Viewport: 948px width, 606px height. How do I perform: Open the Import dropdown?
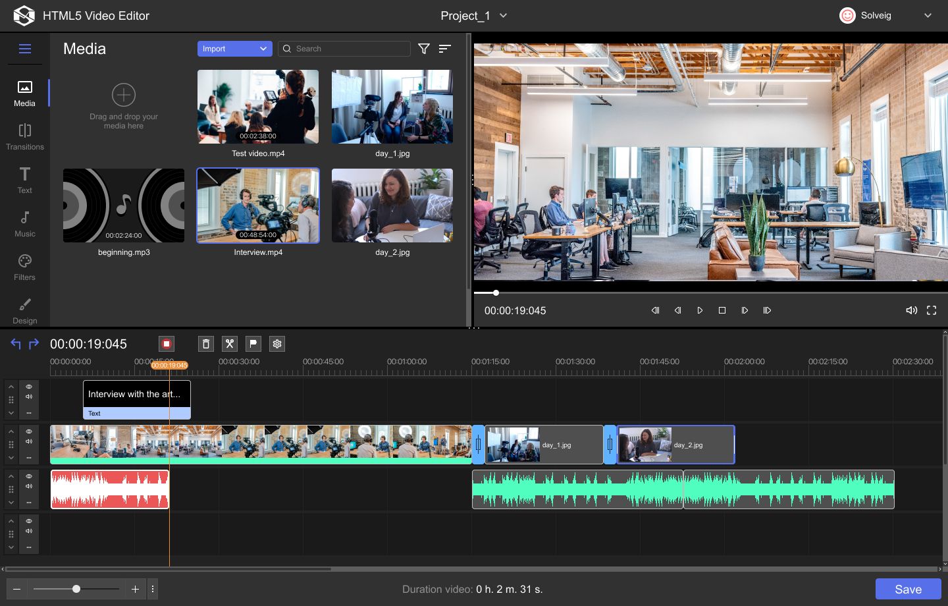tap(234, 49)
